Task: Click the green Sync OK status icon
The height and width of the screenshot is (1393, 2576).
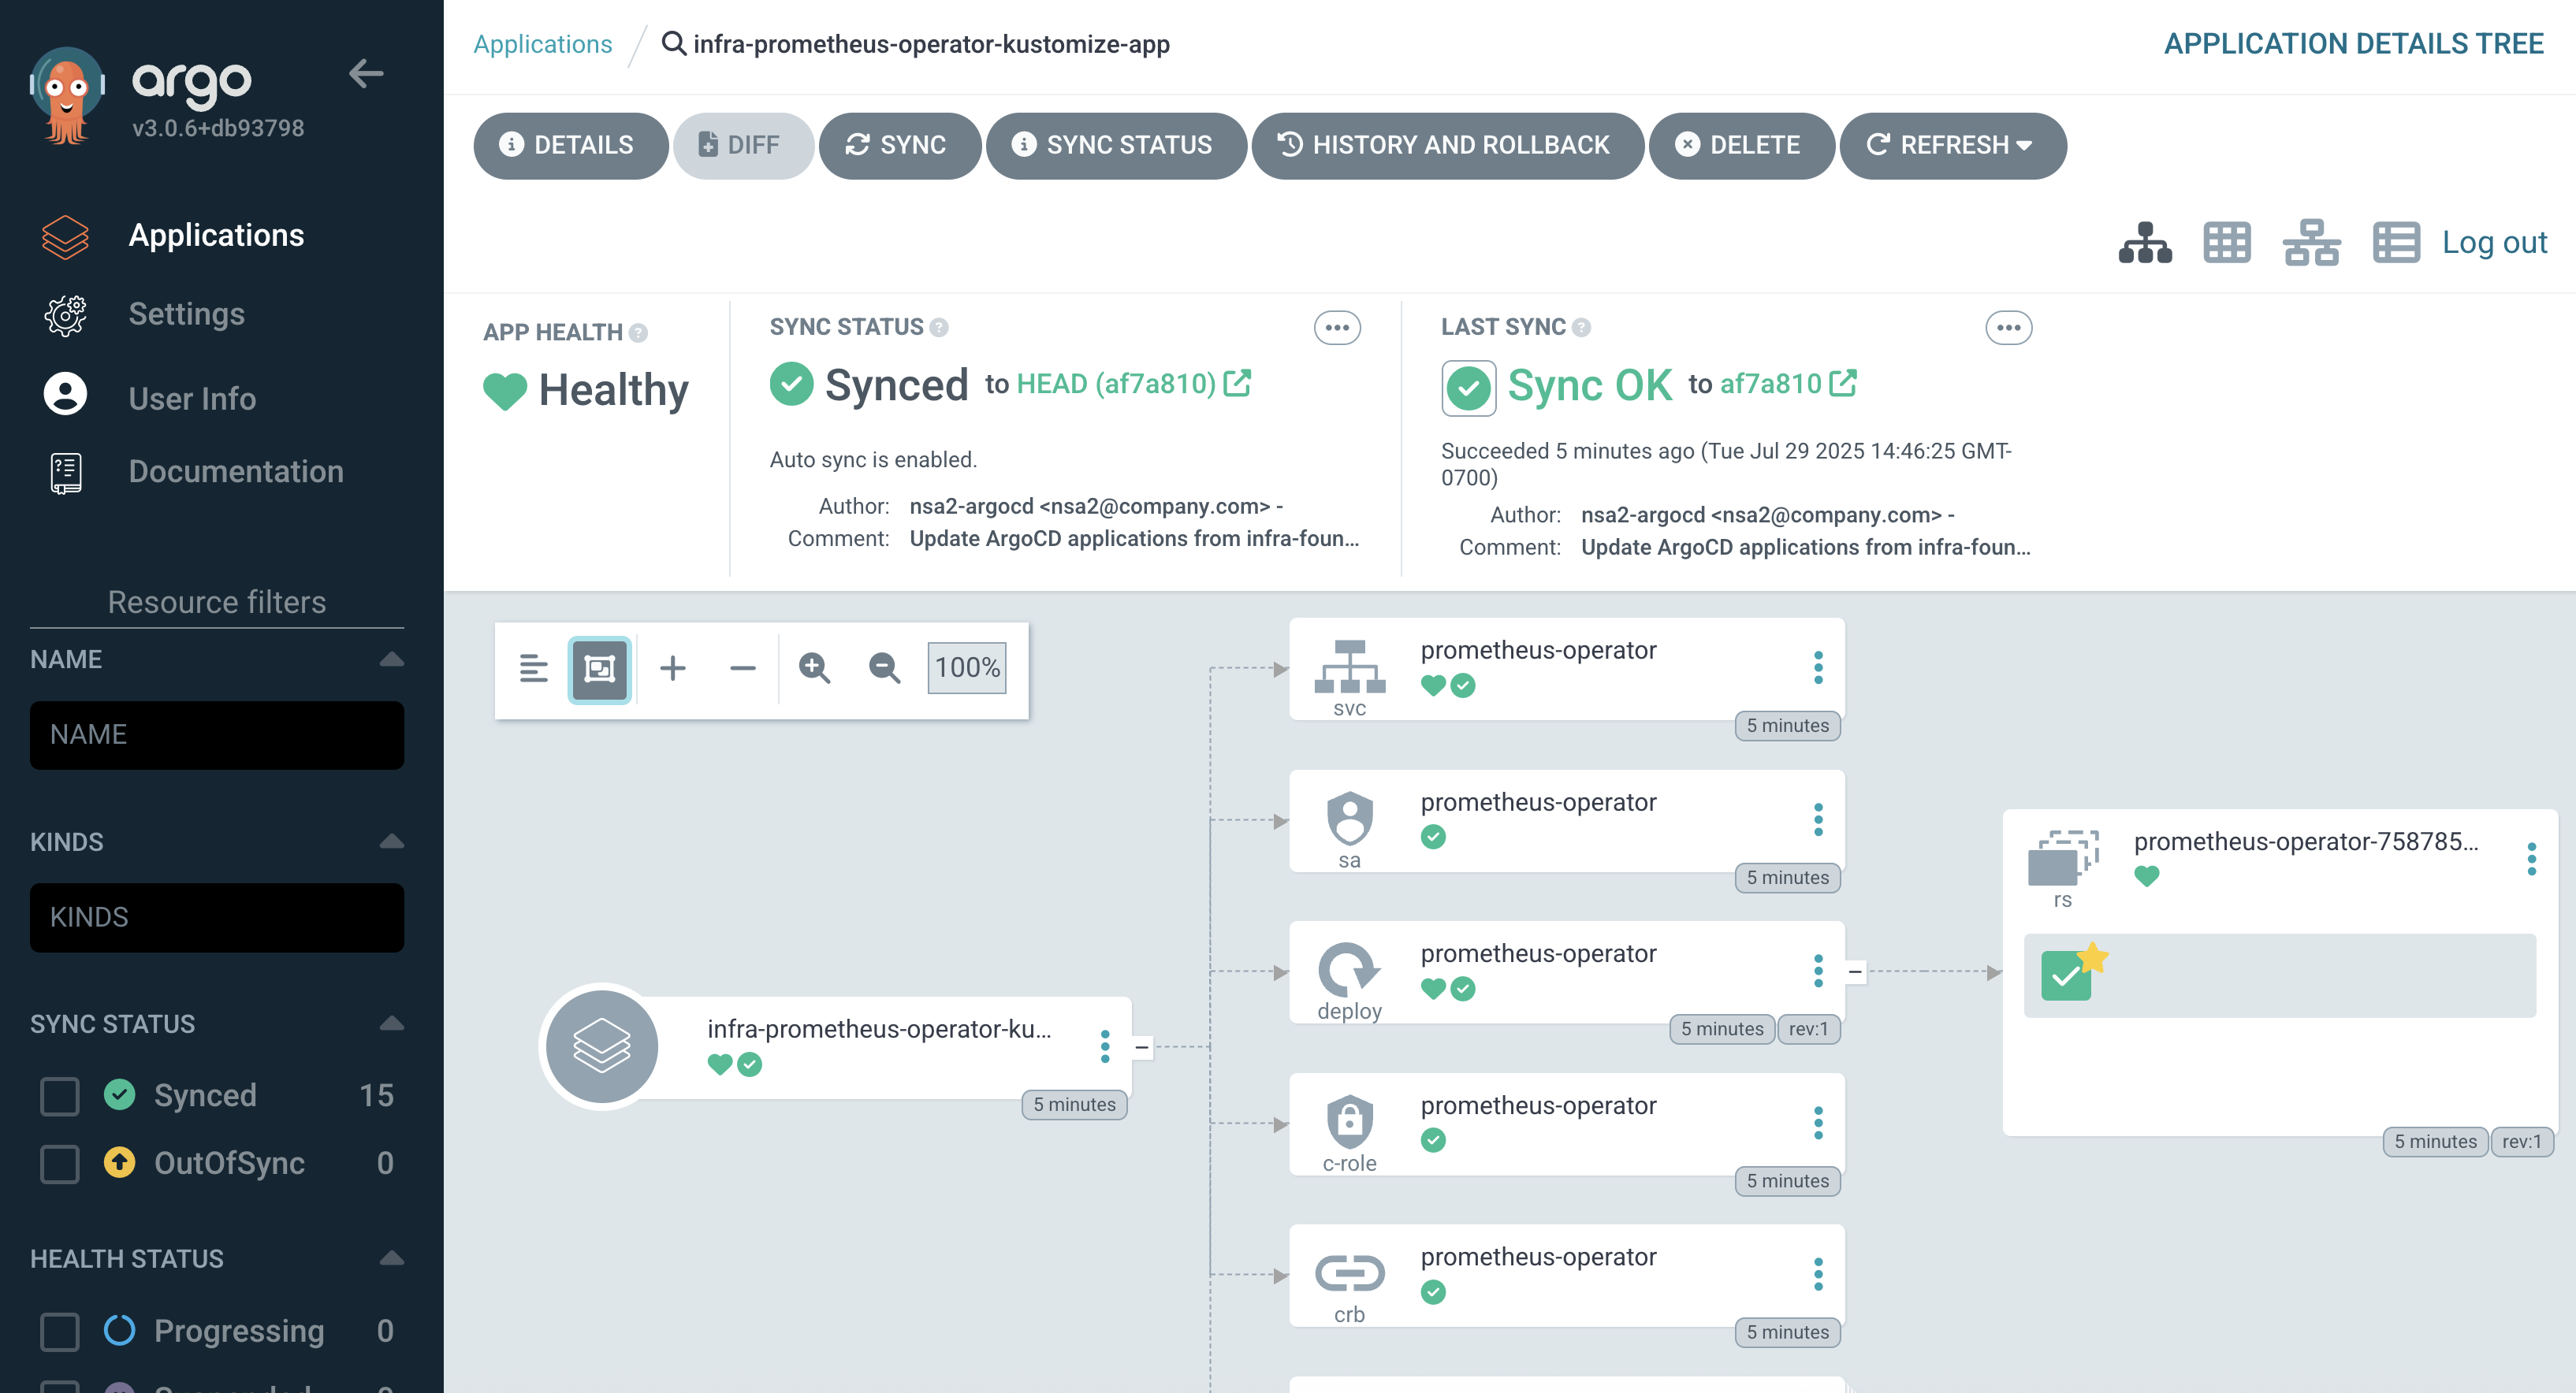Action: (x=1468, y=388)
